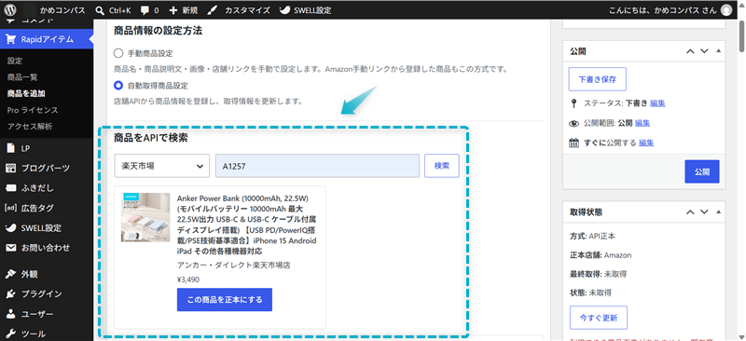Click こんにちは、かめコンパス さん greeting

662,10
